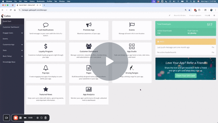
Task: Open the Customer Dashboard people icon card
Action: coord(89,46)
